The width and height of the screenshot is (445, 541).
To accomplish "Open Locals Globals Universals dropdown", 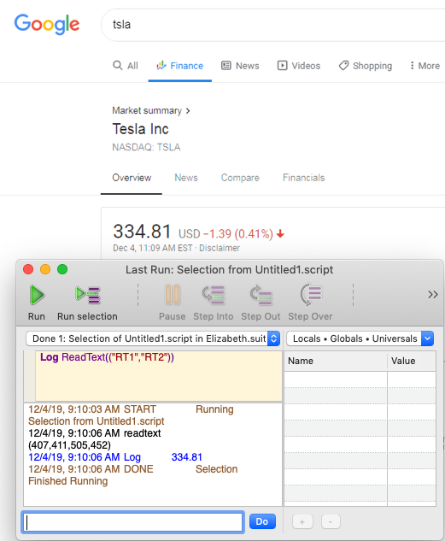I will click(x=360, y=338).
